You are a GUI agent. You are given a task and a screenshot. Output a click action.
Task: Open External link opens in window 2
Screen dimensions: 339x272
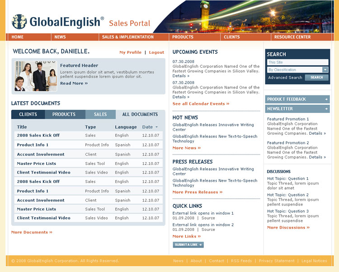(203, 225)
